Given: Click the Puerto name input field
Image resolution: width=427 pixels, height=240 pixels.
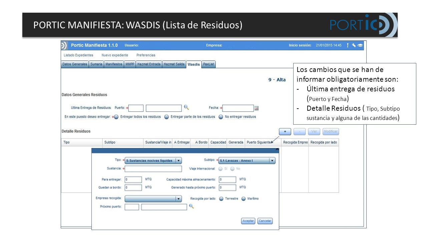Looking at the screenshot, I should (164, 108).
